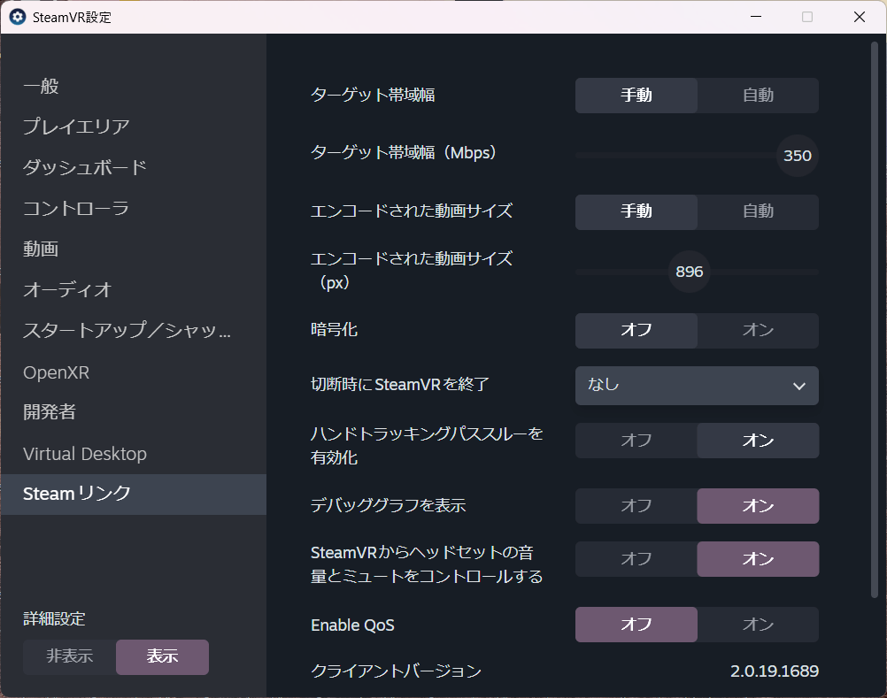Turn 暗号化 on
The height and width of the screenshot is (698, 887).
[x=758, y=330]
